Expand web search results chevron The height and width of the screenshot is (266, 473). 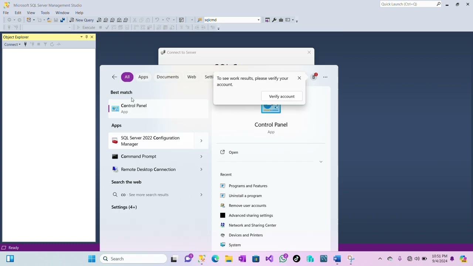tap(201, 195)
